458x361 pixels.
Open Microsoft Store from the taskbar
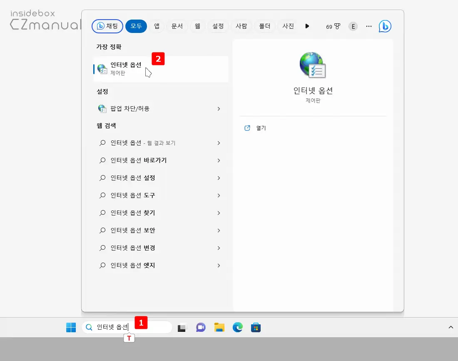pyautogui.click(x=256, y=327)
